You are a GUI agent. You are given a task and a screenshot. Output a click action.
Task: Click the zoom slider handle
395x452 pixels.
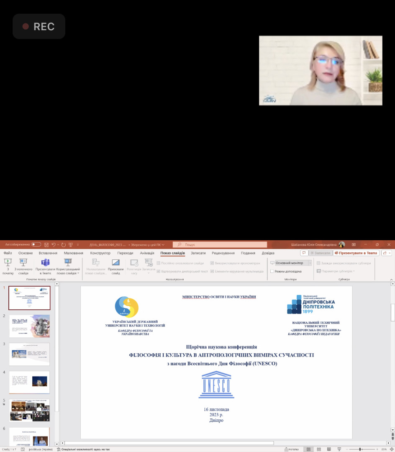pos(360,449)
